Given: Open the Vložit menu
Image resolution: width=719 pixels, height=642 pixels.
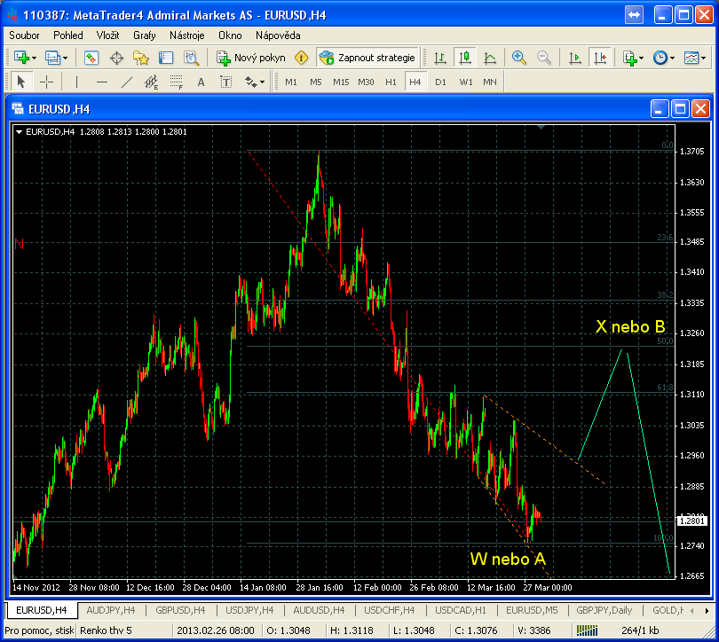Looking at the screenshot, I should (107, 35).
